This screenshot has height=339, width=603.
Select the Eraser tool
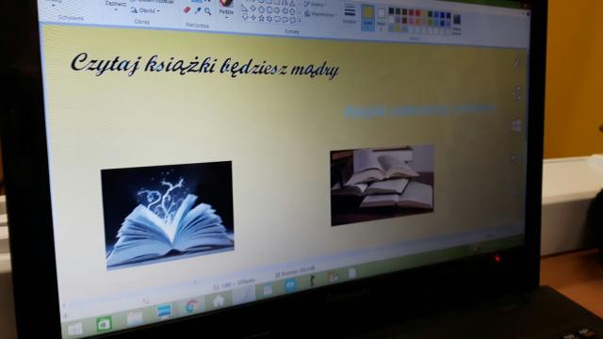187,10
